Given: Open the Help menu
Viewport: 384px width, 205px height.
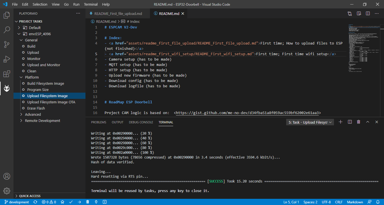Looking at the screenshot, I should pyautogui.click(x=106, y=4).
